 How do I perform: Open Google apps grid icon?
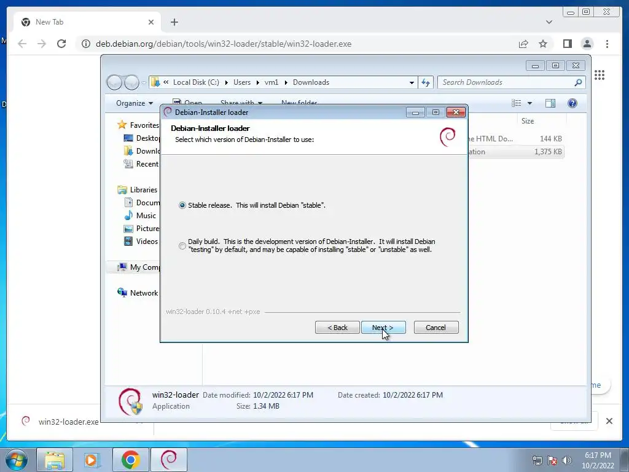click(x=600, y=75)
